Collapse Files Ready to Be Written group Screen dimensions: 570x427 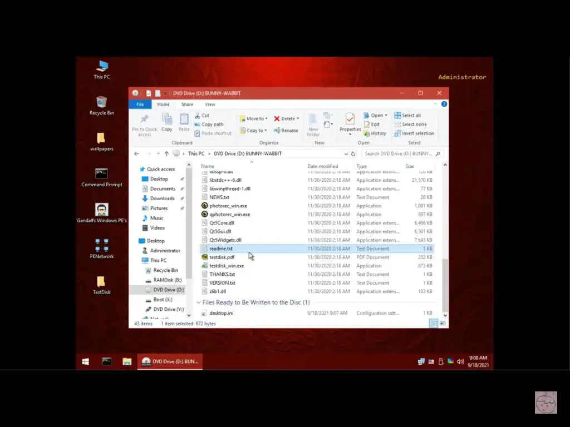pos(199,302)
